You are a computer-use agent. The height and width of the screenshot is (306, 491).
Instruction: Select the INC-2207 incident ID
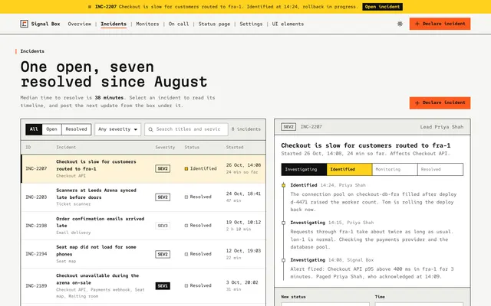coord(36,168)
